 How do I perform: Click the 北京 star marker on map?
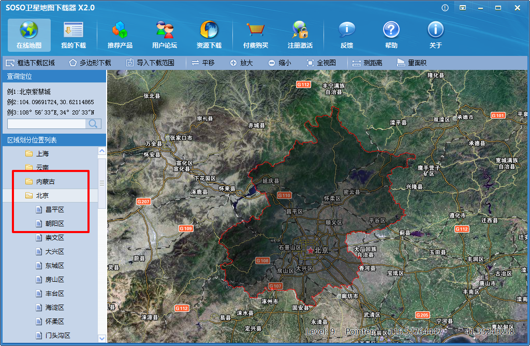point(311,251)
